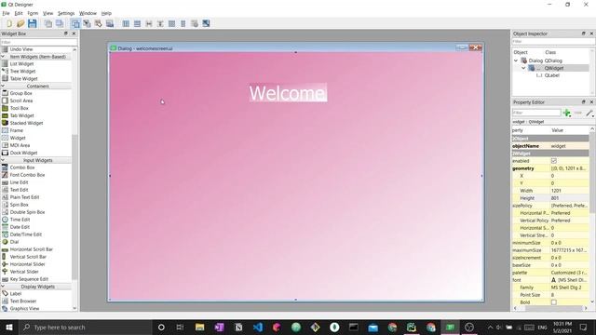Close the Property Editor panel
Viewport: 596px width, 335px height.
click(x=591, y=102)
